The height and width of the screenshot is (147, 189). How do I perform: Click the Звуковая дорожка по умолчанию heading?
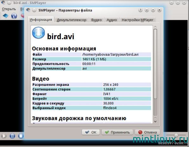coord(79,118)
